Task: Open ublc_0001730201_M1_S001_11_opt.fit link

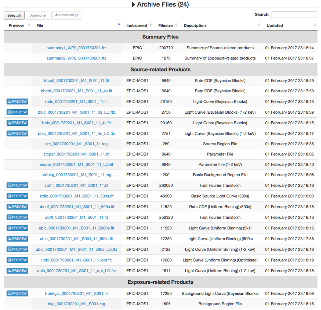Action: pos(77,260)
